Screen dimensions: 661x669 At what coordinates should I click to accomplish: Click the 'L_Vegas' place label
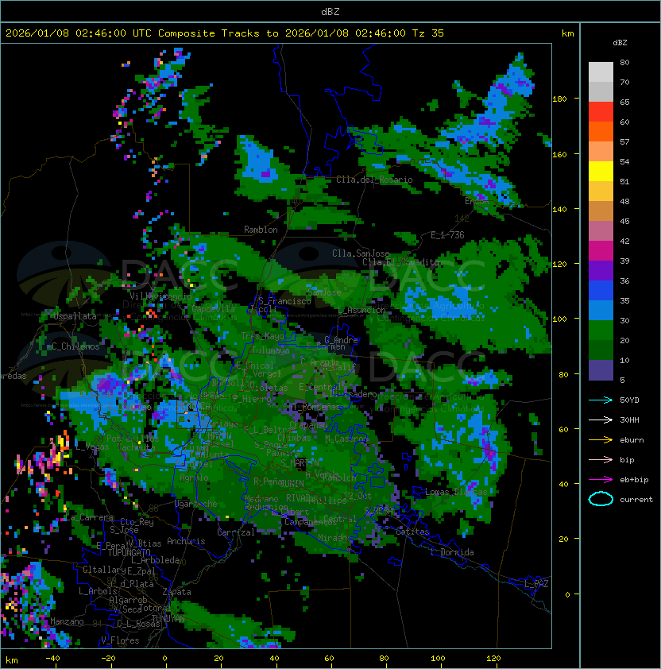coord(92,447)
